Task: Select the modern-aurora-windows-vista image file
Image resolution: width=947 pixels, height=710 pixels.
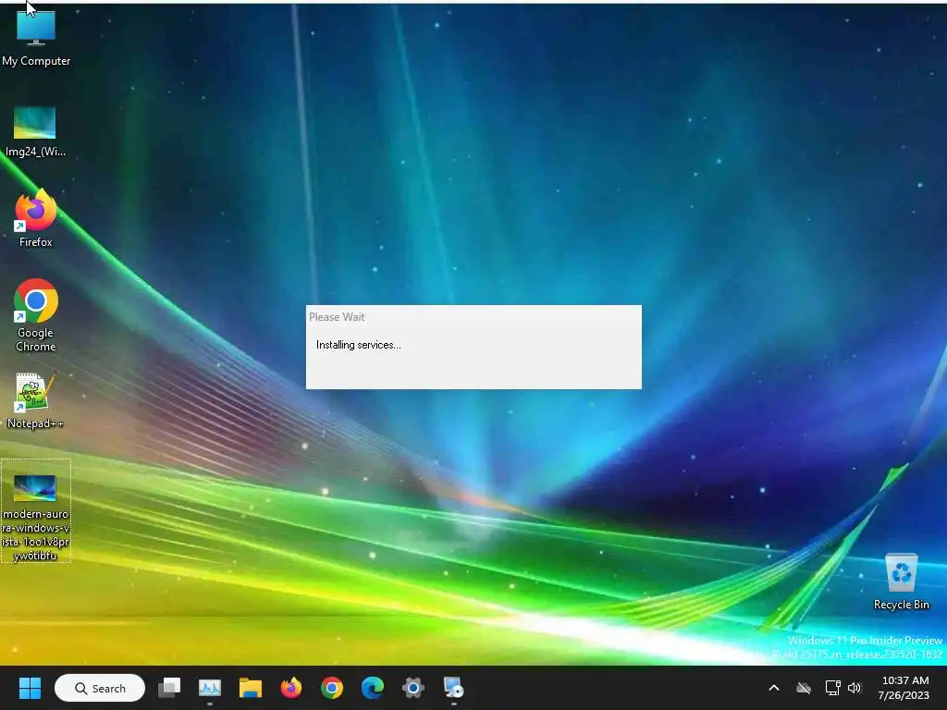Action: click(x=36, y=510)
